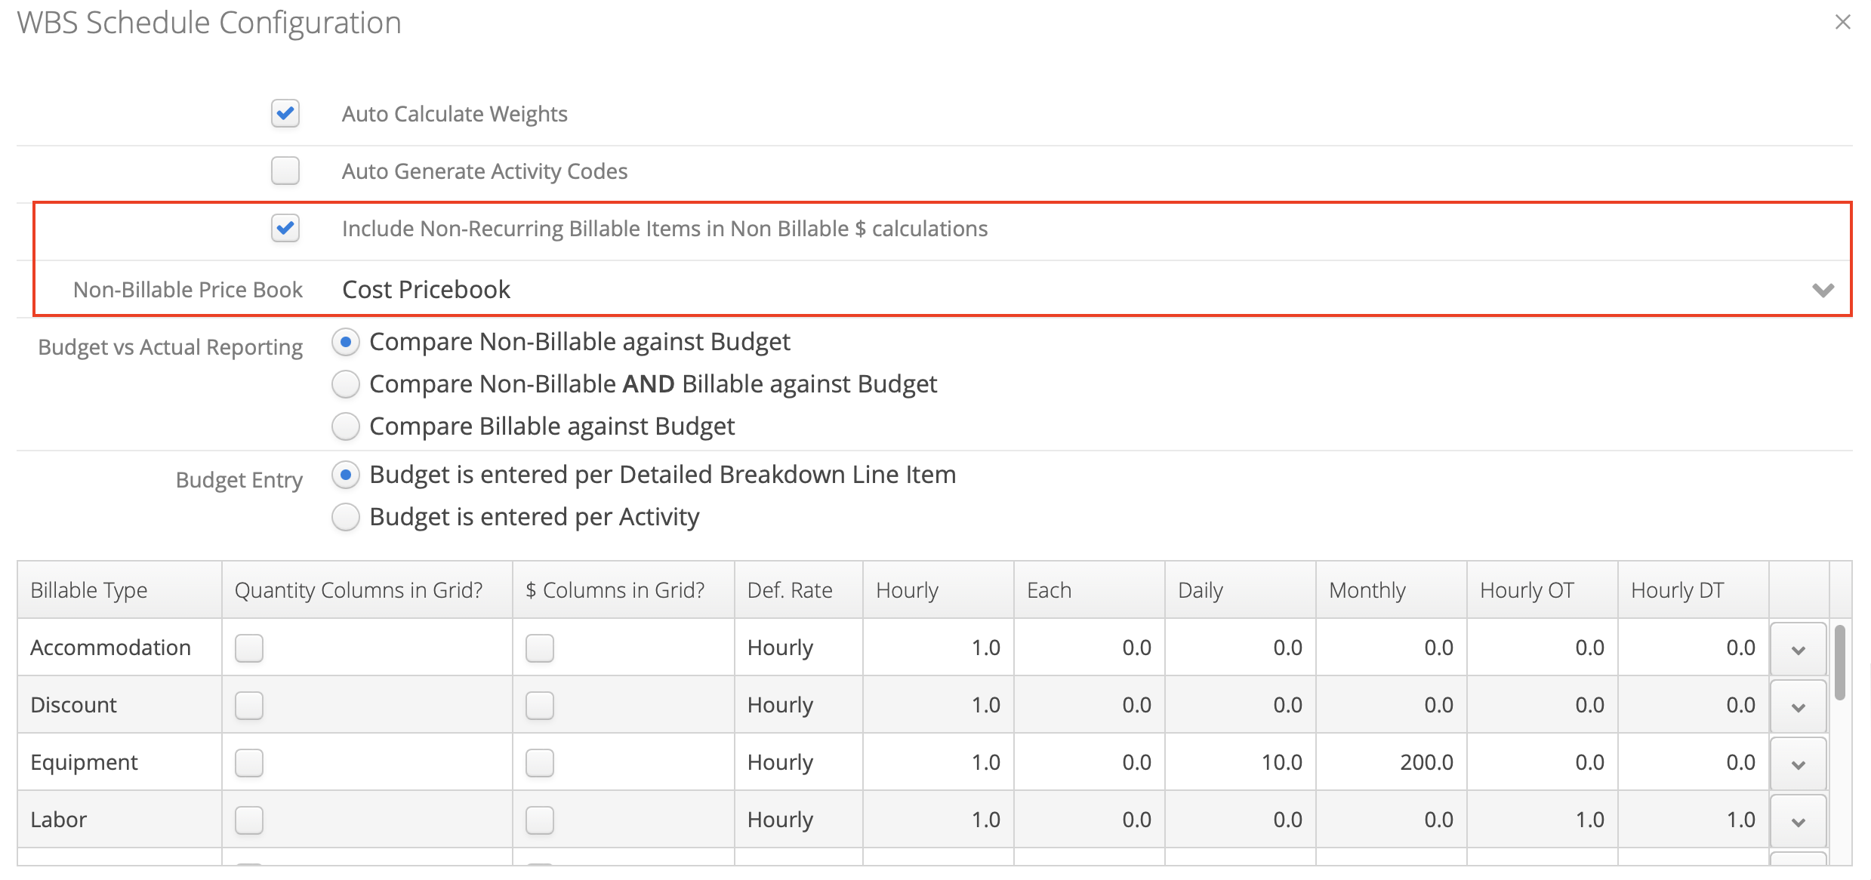Pick Budget is entered per Activity
Image resolution: width=1871 pixels, height=880 pixels.
point(346,518)
